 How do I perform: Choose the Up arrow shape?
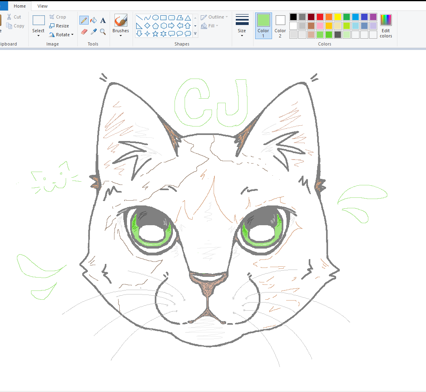point(188,26)
